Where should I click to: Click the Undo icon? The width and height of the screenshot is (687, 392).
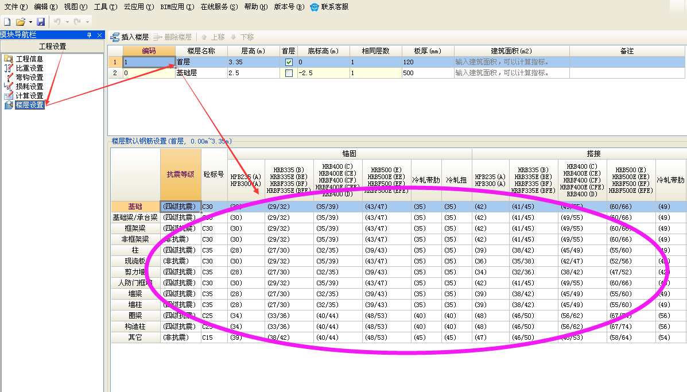pos(57,21)
